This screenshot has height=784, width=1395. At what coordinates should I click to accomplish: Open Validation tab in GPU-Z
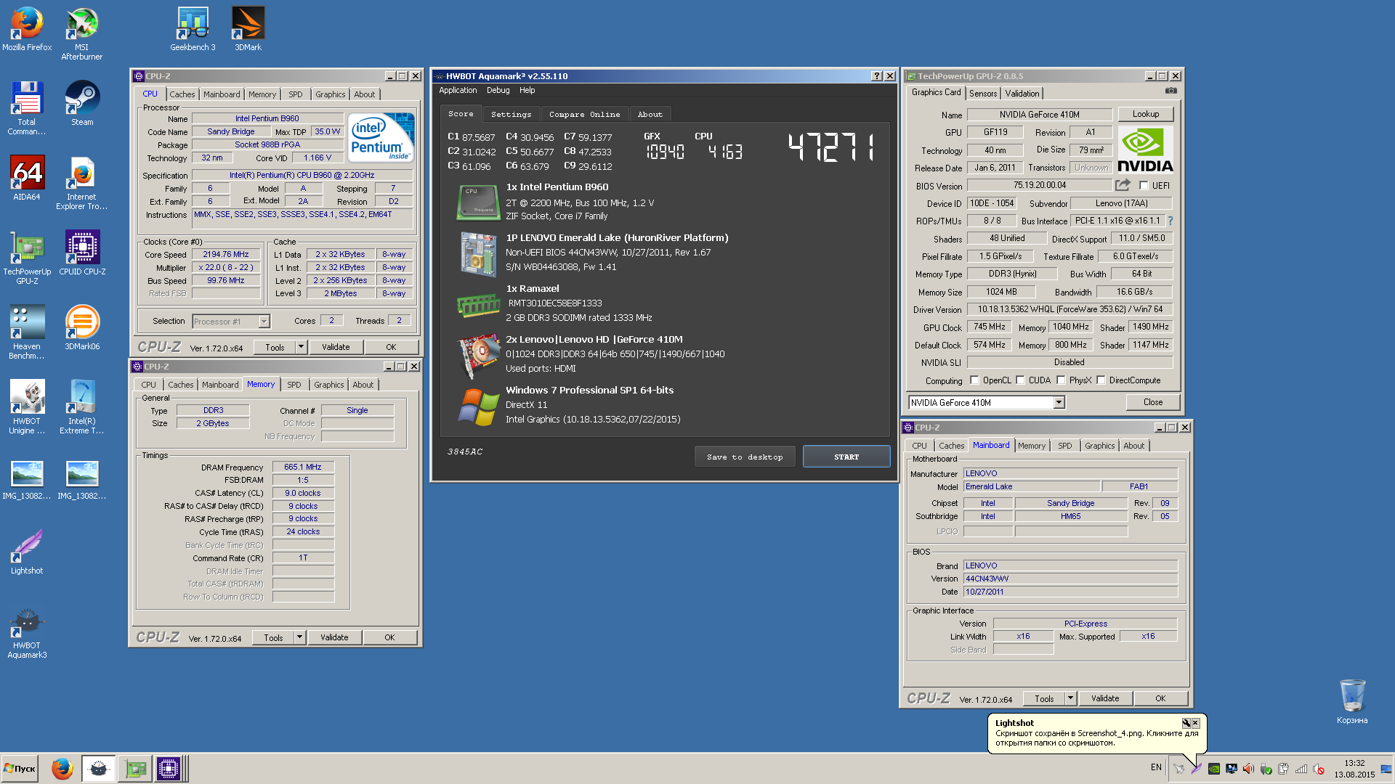(x=1022, y=94)
